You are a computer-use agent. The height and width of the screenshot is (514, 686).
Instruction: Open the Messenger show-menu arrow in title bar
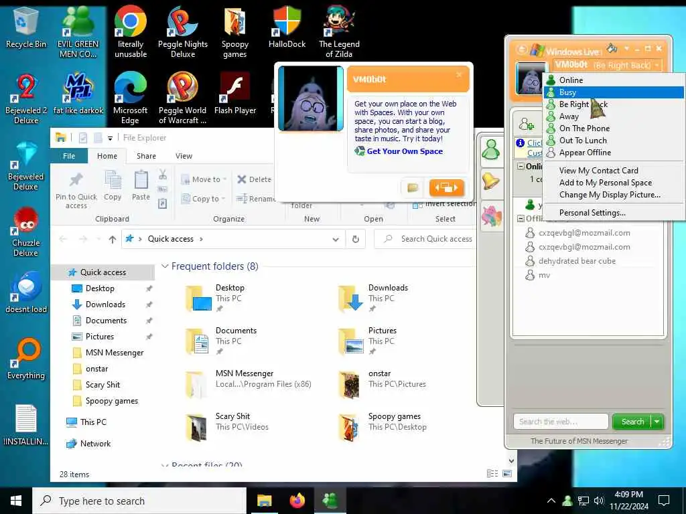[x=626, y=48]
